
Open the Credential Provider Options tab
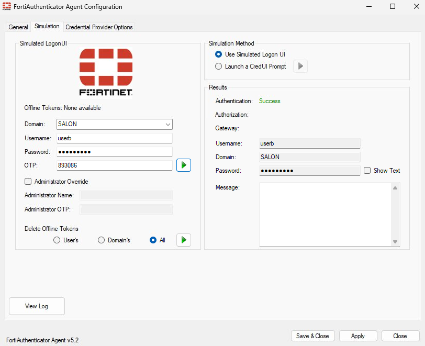click(x=99, y=27)
